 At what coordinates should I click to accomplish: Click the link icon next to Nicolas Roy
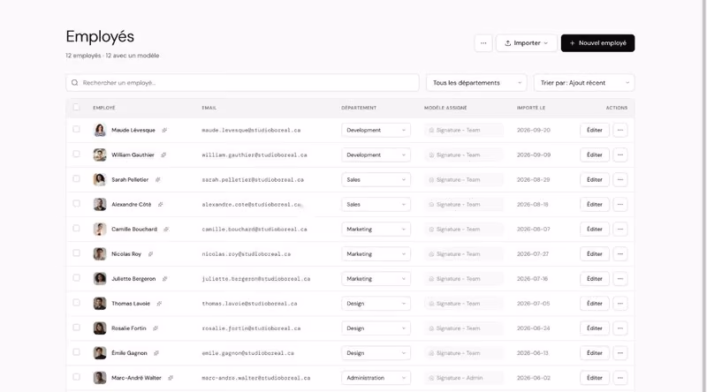tap(150, 254)
